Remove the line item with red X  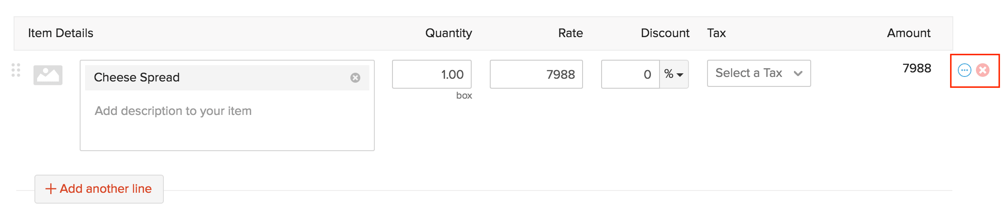coord(983,70)
